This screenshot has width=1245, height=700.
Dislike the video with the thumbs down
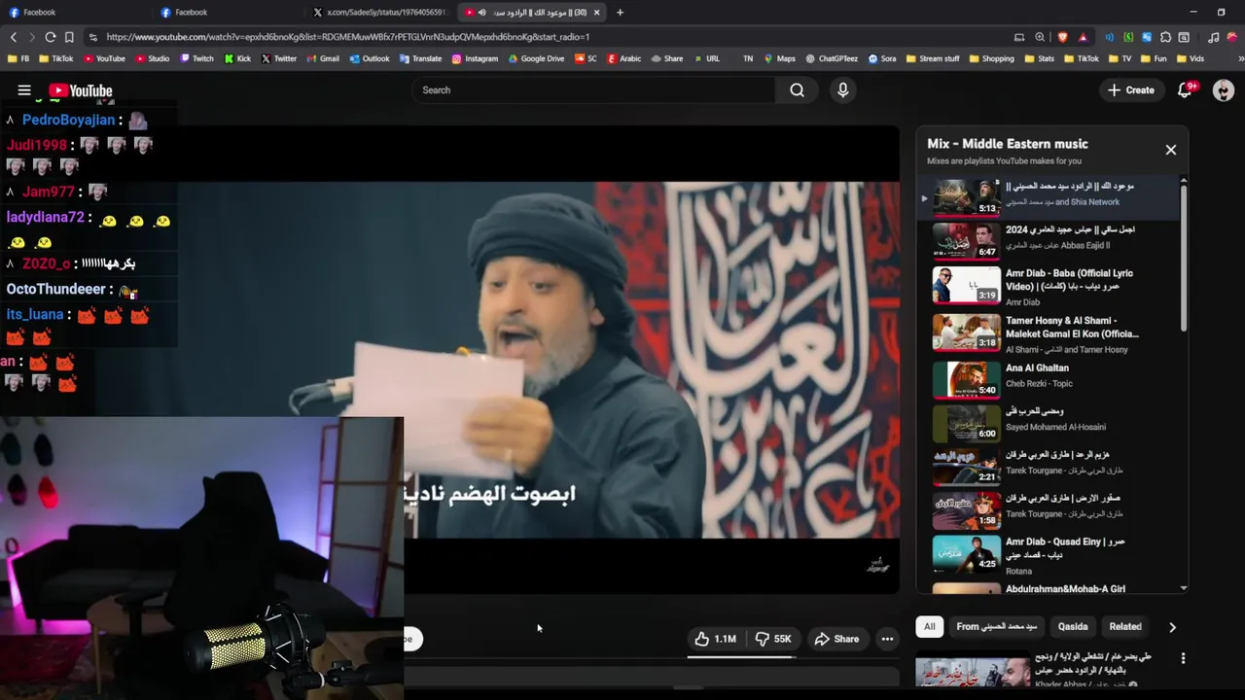point(774,639)
